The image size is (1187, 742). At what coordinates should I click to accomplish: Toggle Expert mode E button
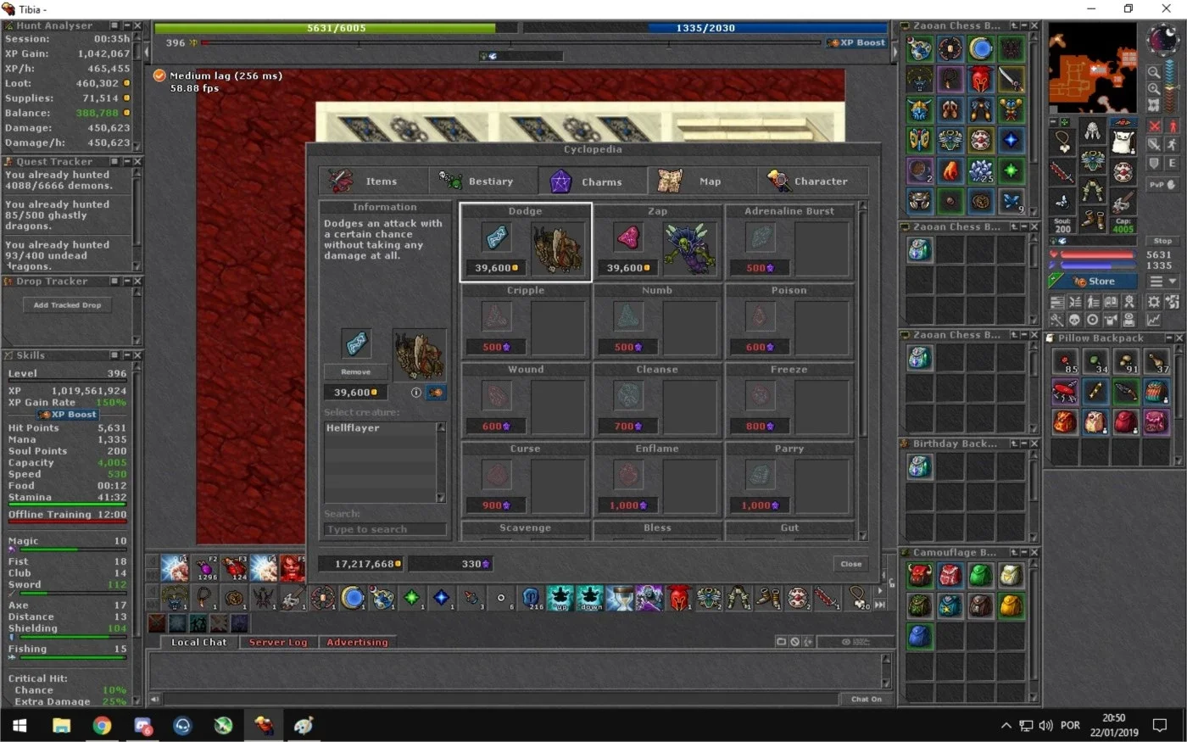1173,163
